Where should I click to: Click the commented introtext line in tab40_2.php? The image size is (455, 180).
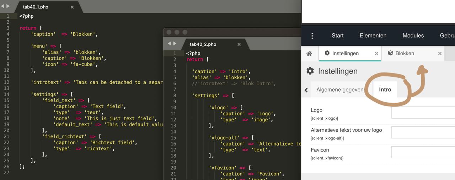(234, 83)
